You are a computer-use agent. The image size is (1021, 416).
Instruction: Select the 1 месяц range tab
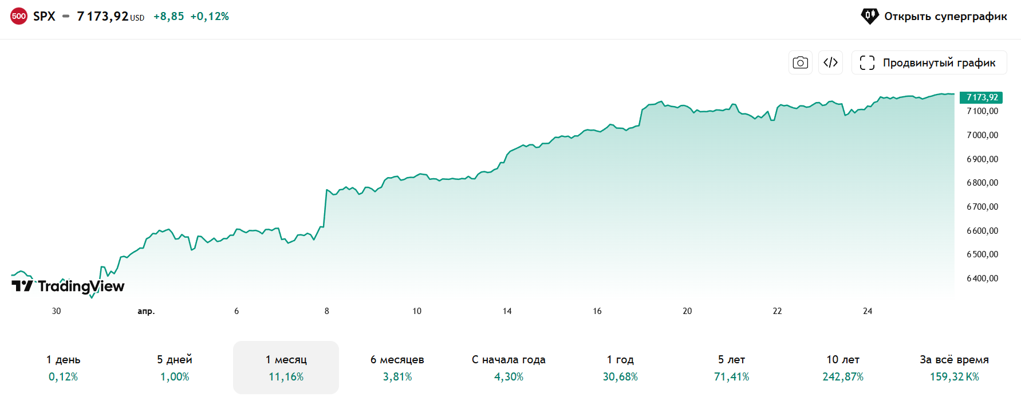coord(286,367)
